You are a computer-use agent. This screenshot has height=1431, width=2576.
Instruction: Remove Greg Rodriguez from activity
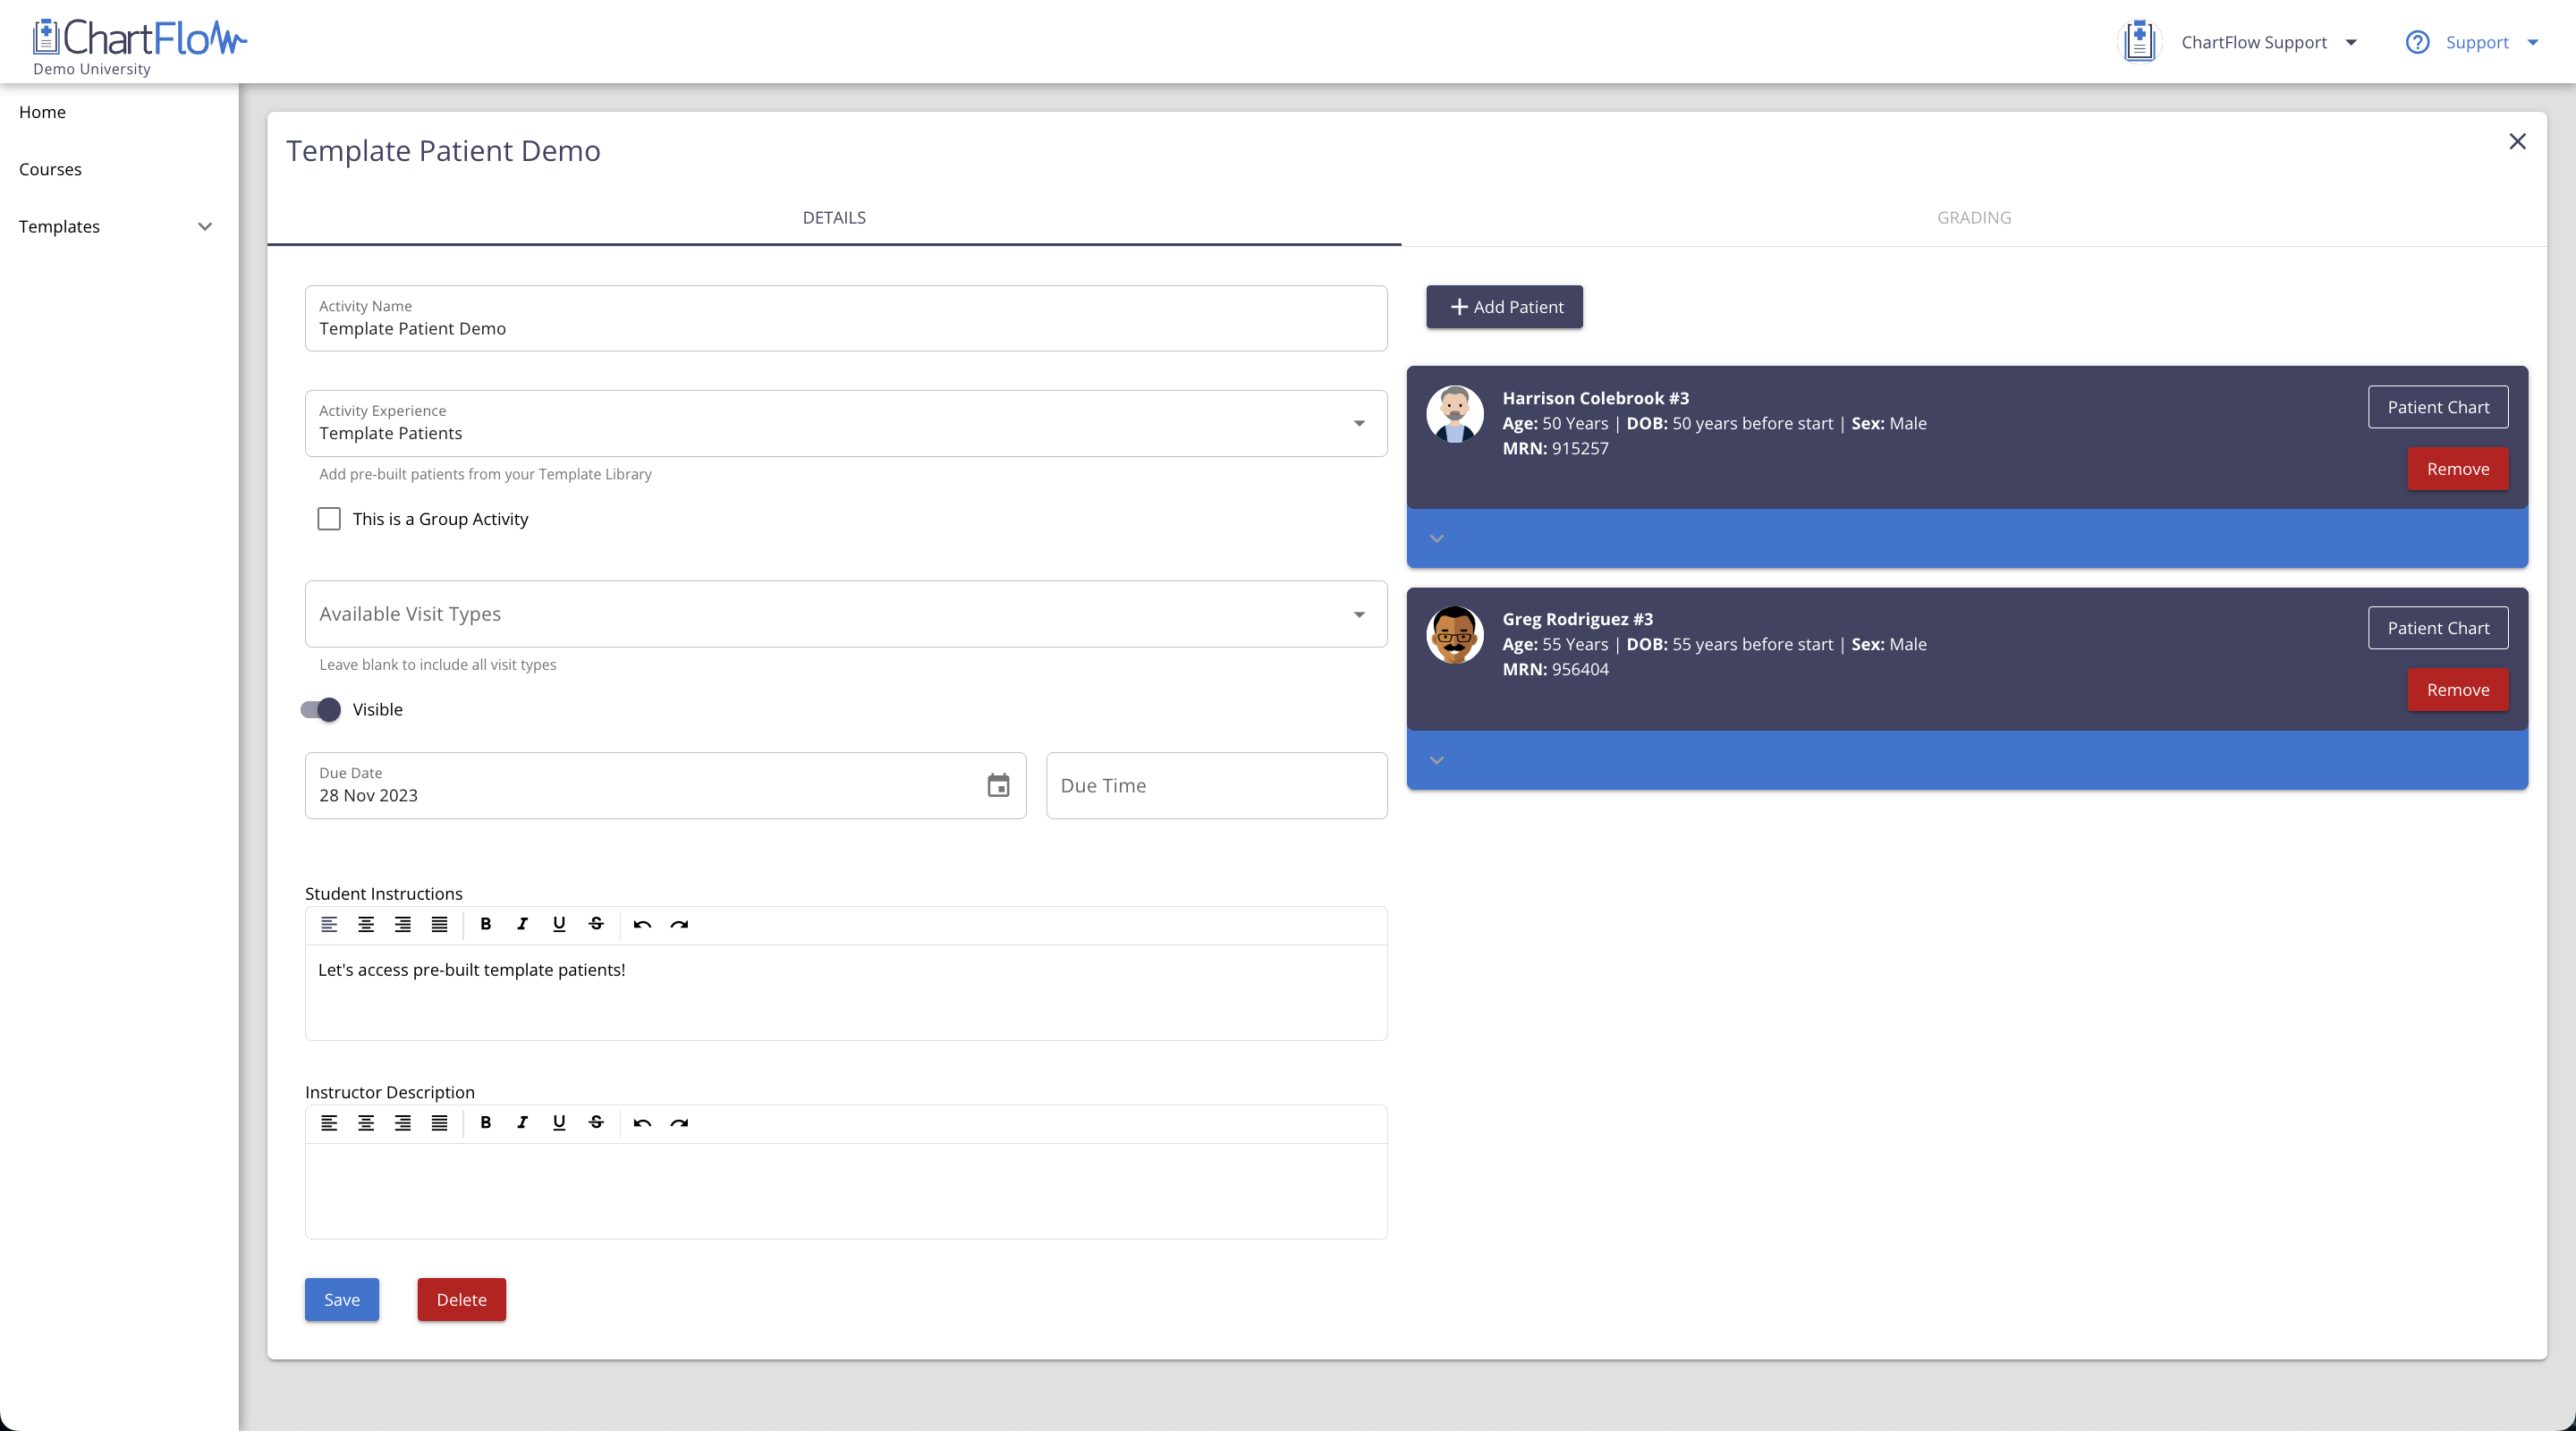tap(2457, 690)
